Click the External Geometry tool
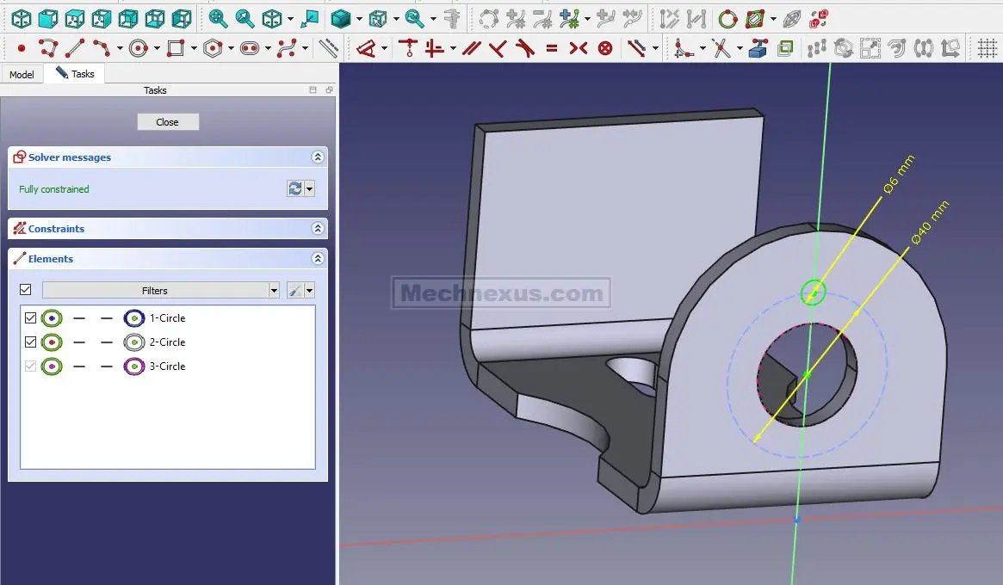This screenshot has width=1003, height=585. [758, 48]
